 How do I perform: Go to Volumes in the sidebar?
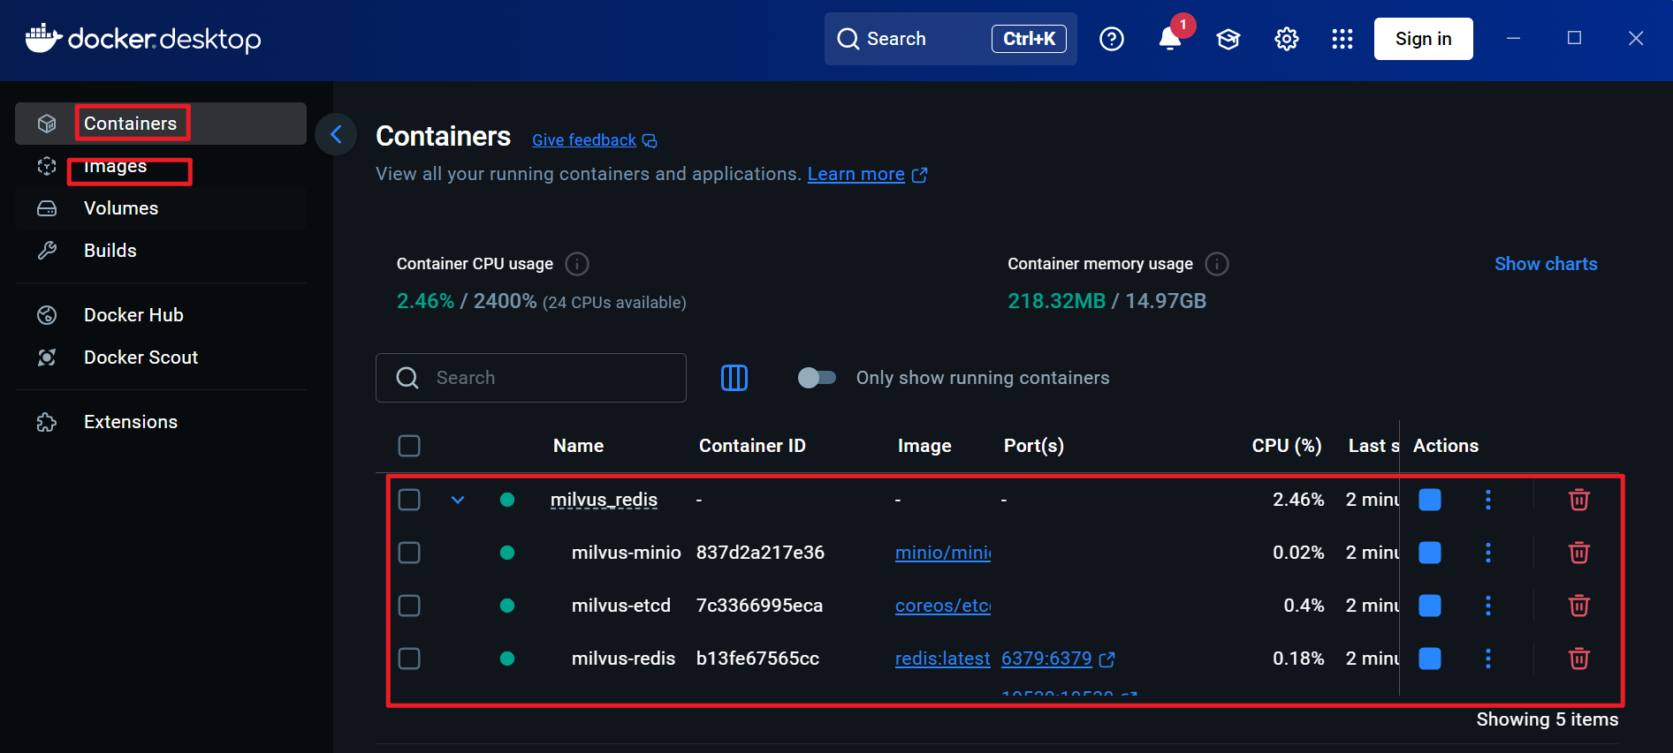point(121,208)
